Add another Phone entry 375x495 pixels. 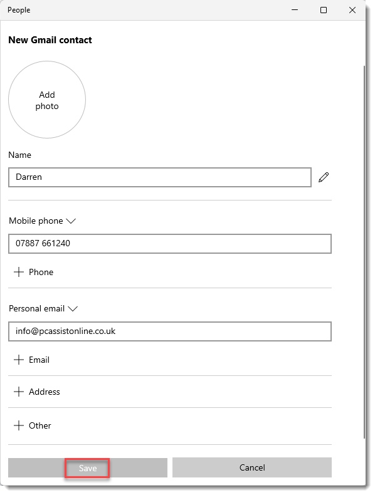(x=34, y=272)
